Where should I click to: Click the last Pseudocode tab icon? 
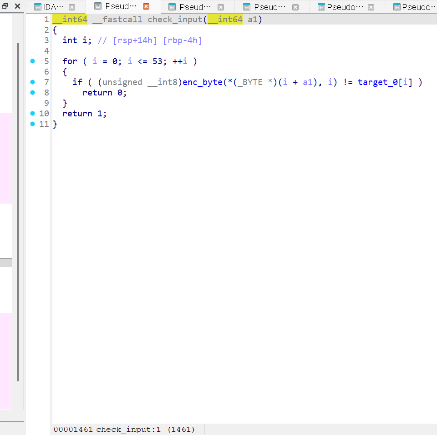point(396,7)
